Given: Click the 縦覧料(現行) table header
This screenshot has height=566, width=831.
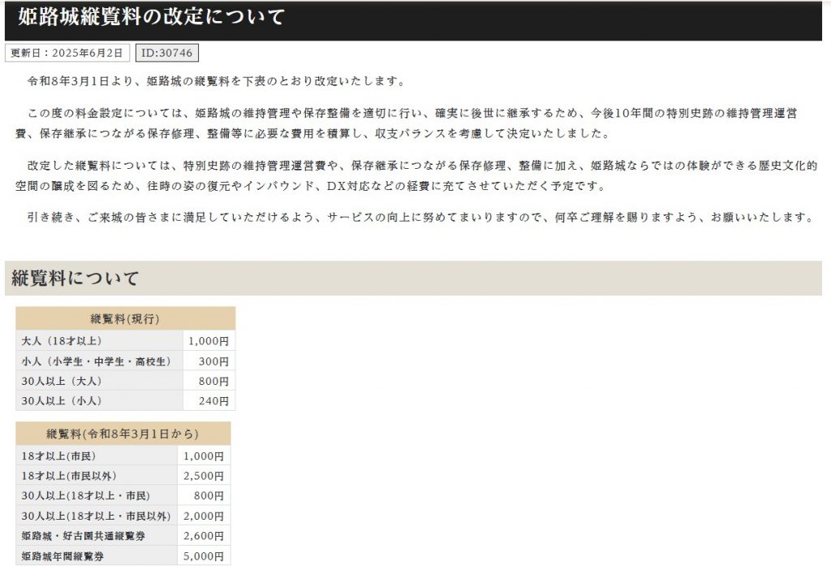Looking at the screenshot, I should pyautogui.click(x=125, y=318).
